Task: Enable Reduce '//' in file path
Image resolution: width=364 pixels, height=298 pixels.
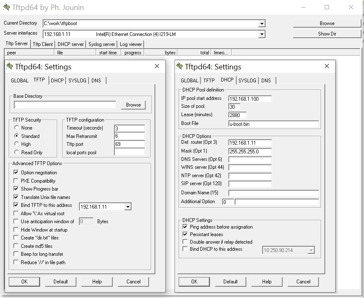Action: 16,262
